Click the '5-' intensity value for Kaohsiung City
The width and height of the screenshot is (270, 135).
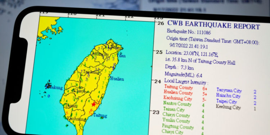pos(204,100)
